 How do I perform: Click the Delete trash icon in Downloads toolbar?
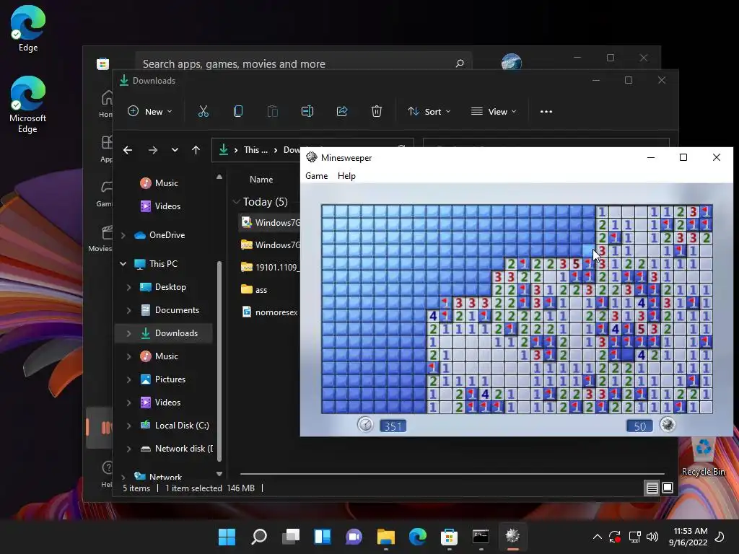(377, 111)
